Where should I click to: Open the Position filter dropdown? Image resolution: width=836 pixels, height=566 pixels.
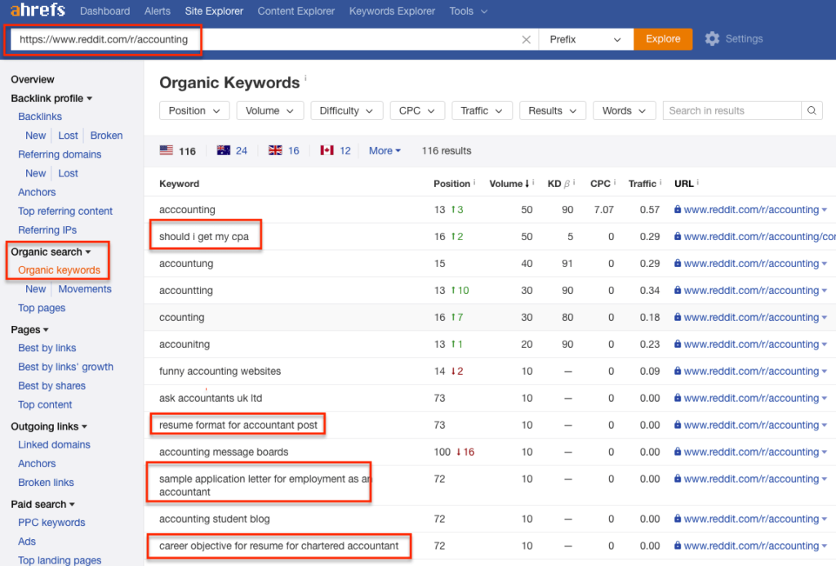click(x=194, y=111)
